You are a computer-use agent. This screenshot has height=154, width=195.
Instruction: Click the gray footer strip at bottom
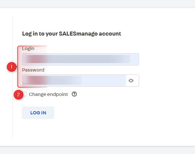[97, 150]
